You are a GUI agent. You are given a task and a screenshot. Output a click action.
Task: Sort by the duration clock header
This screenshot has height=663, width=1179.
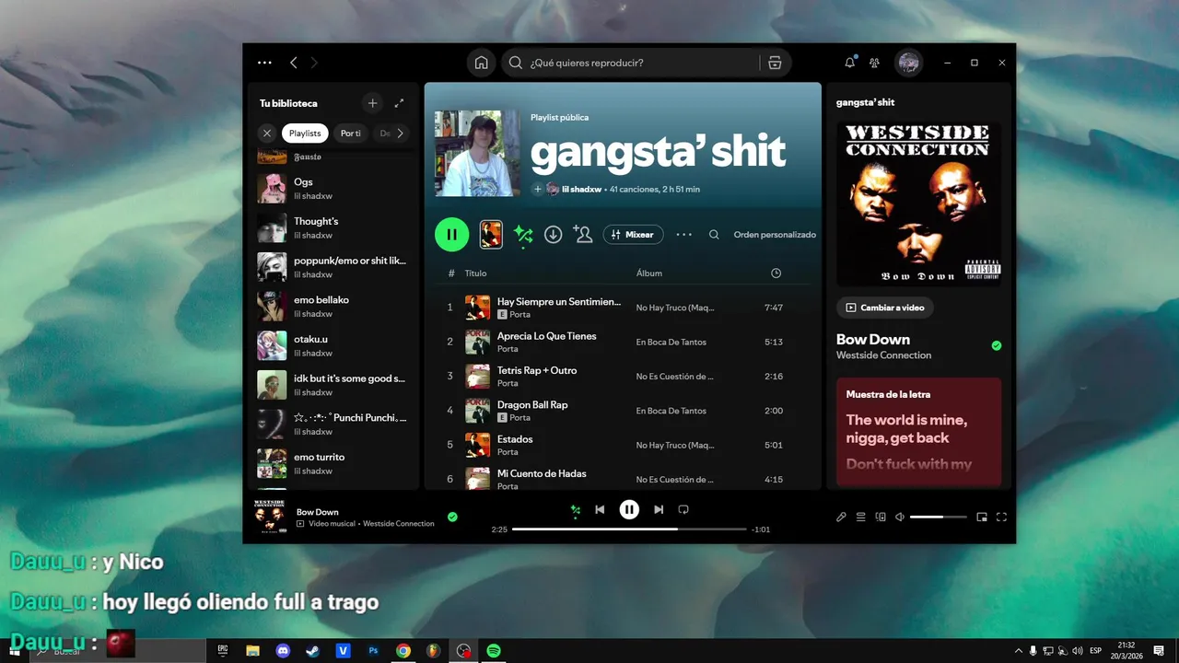pyautogui.click(x=776, y=273)
